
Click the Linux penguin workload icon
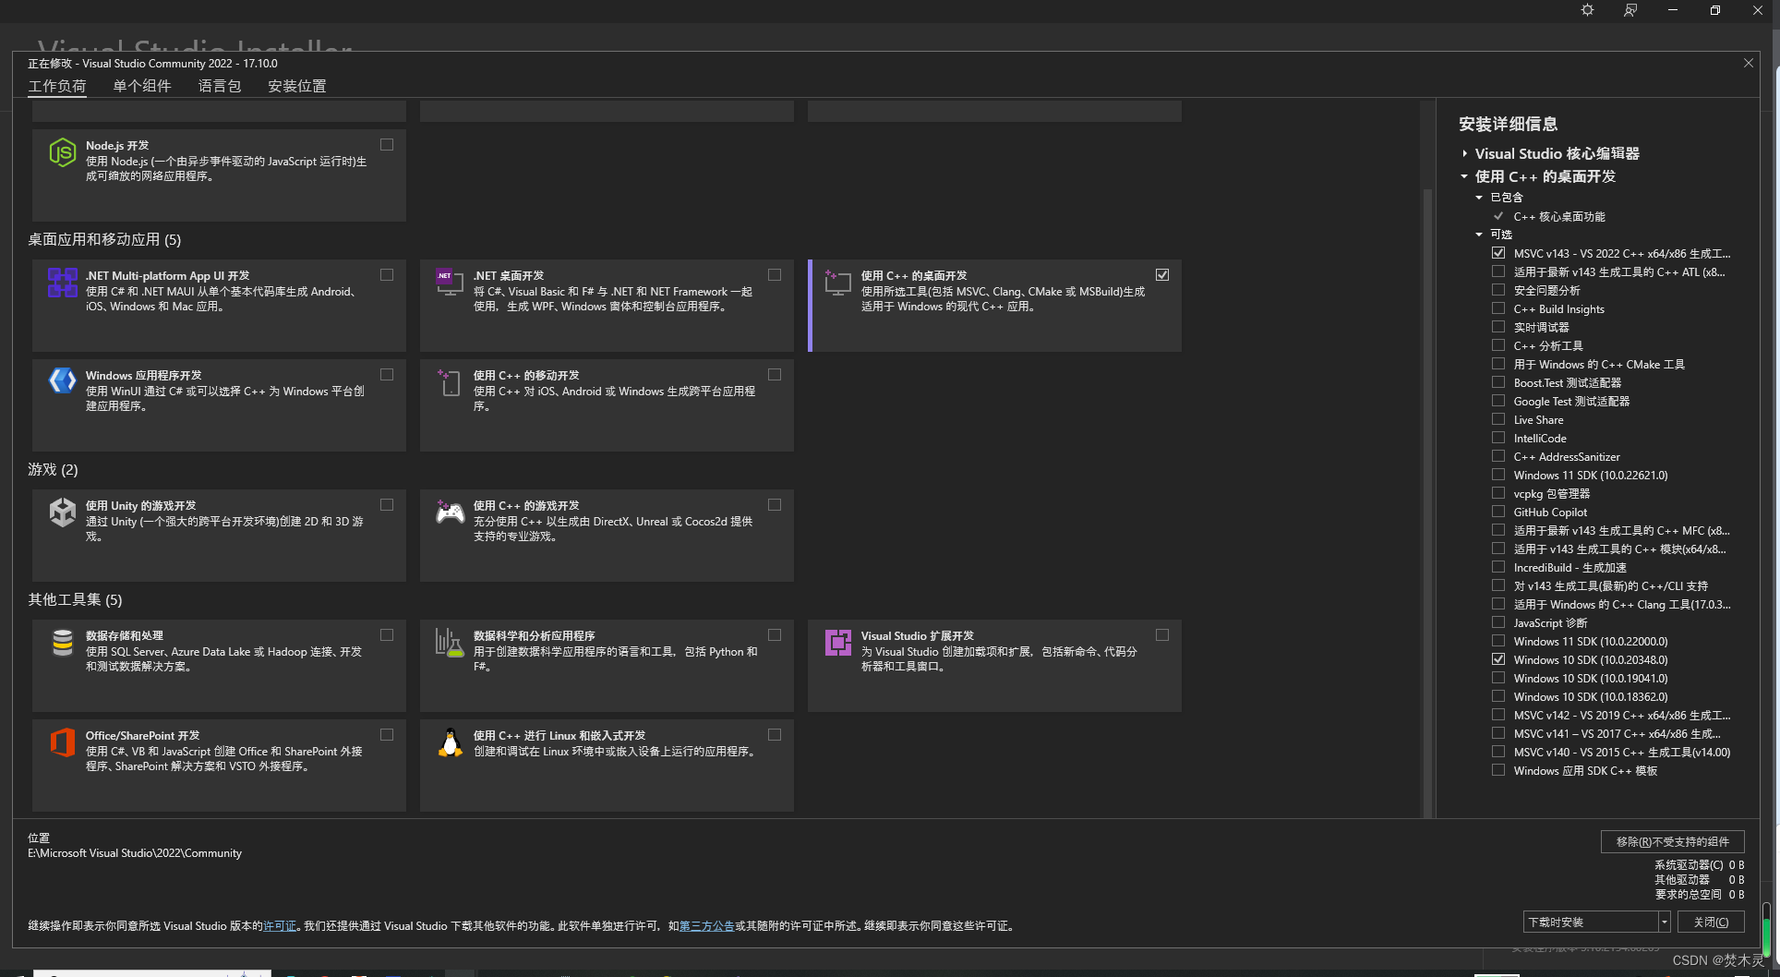pos(450,742)
